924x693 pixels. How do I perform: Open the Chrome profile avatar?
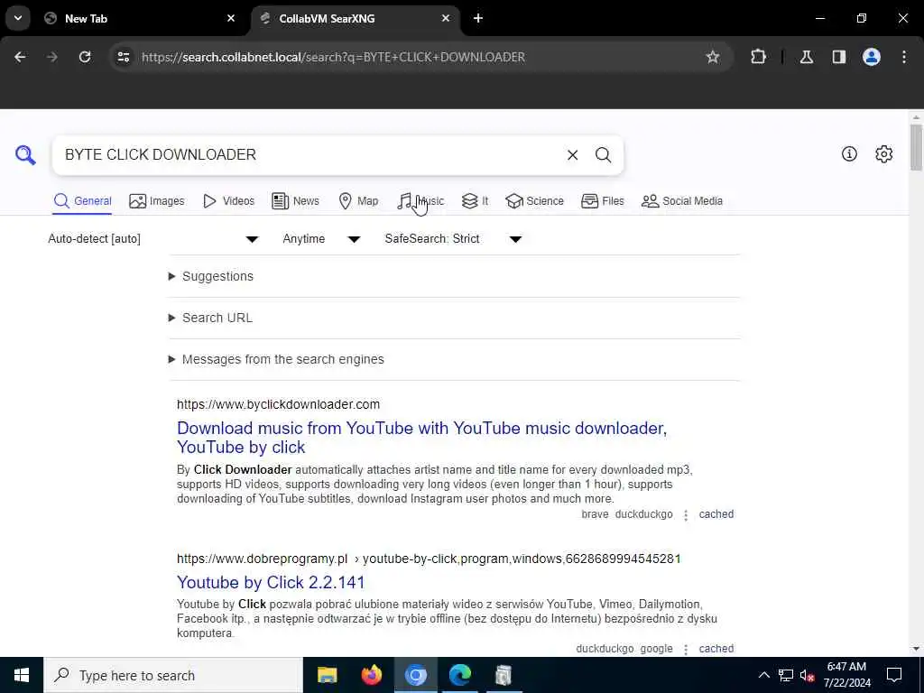tap(872, 57)
